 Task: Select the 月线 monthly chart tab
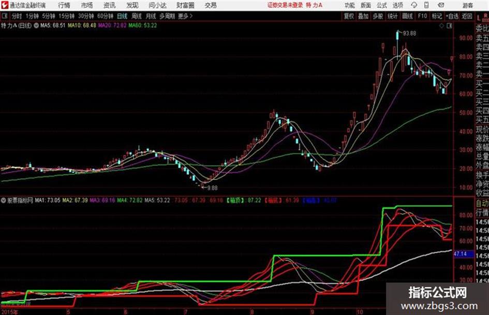click(x=151, y=16)
